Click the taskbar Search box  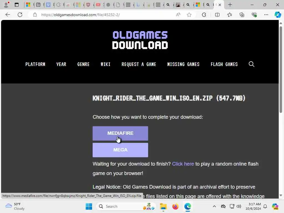click(x=126, y=206)
